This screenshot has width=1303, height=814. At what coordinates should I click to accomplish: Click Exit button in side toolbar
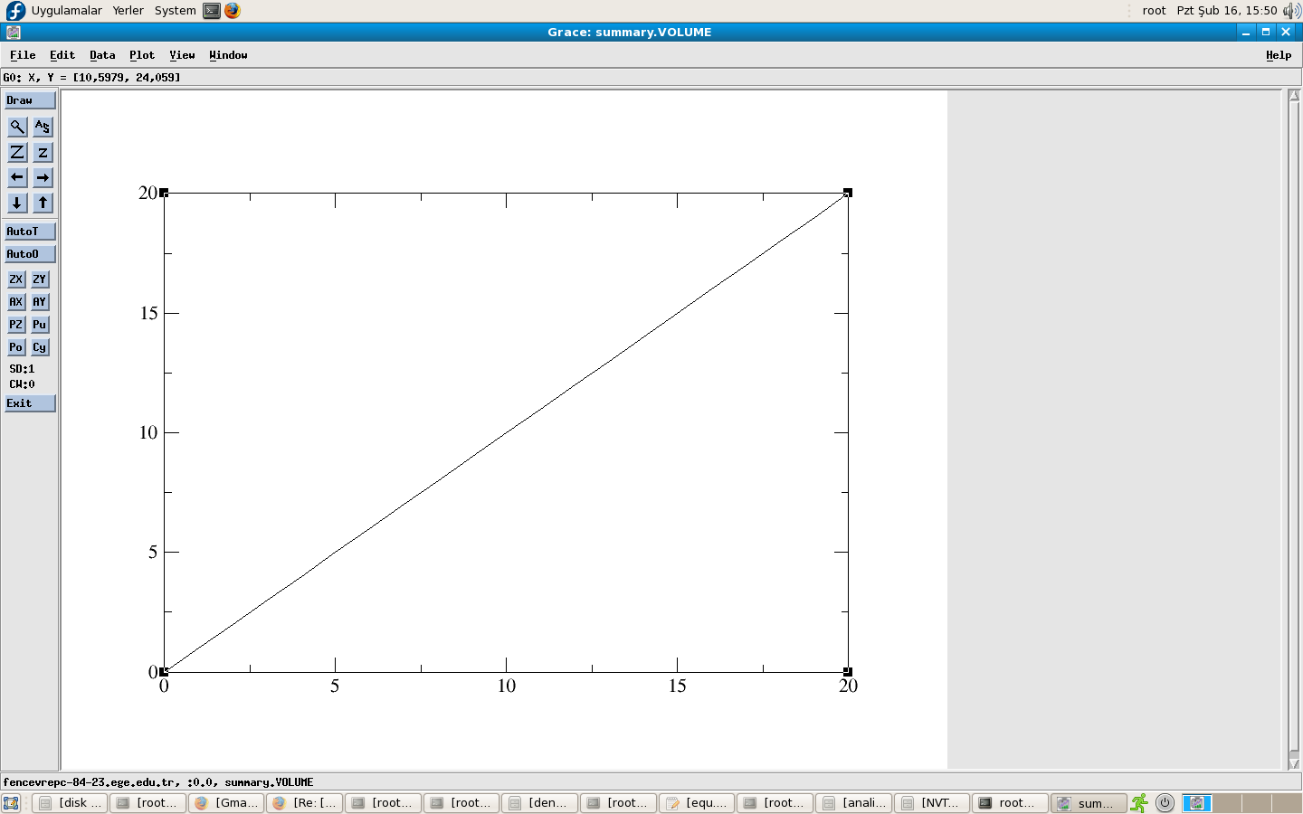pos(30,403)
